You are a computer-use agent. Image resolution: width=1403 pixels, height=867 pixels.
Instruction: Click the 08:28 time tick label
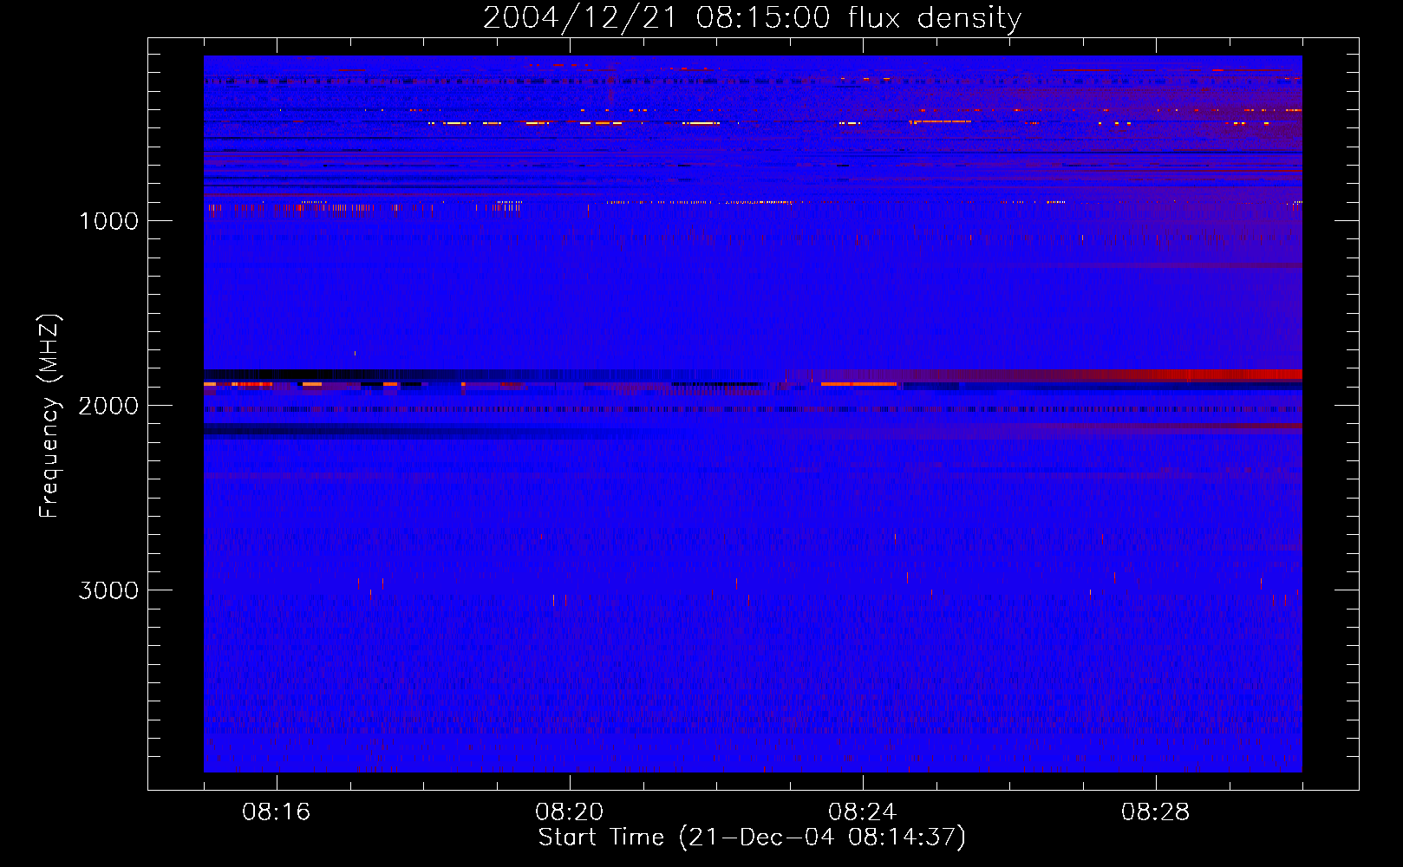tap(1156, 812)
